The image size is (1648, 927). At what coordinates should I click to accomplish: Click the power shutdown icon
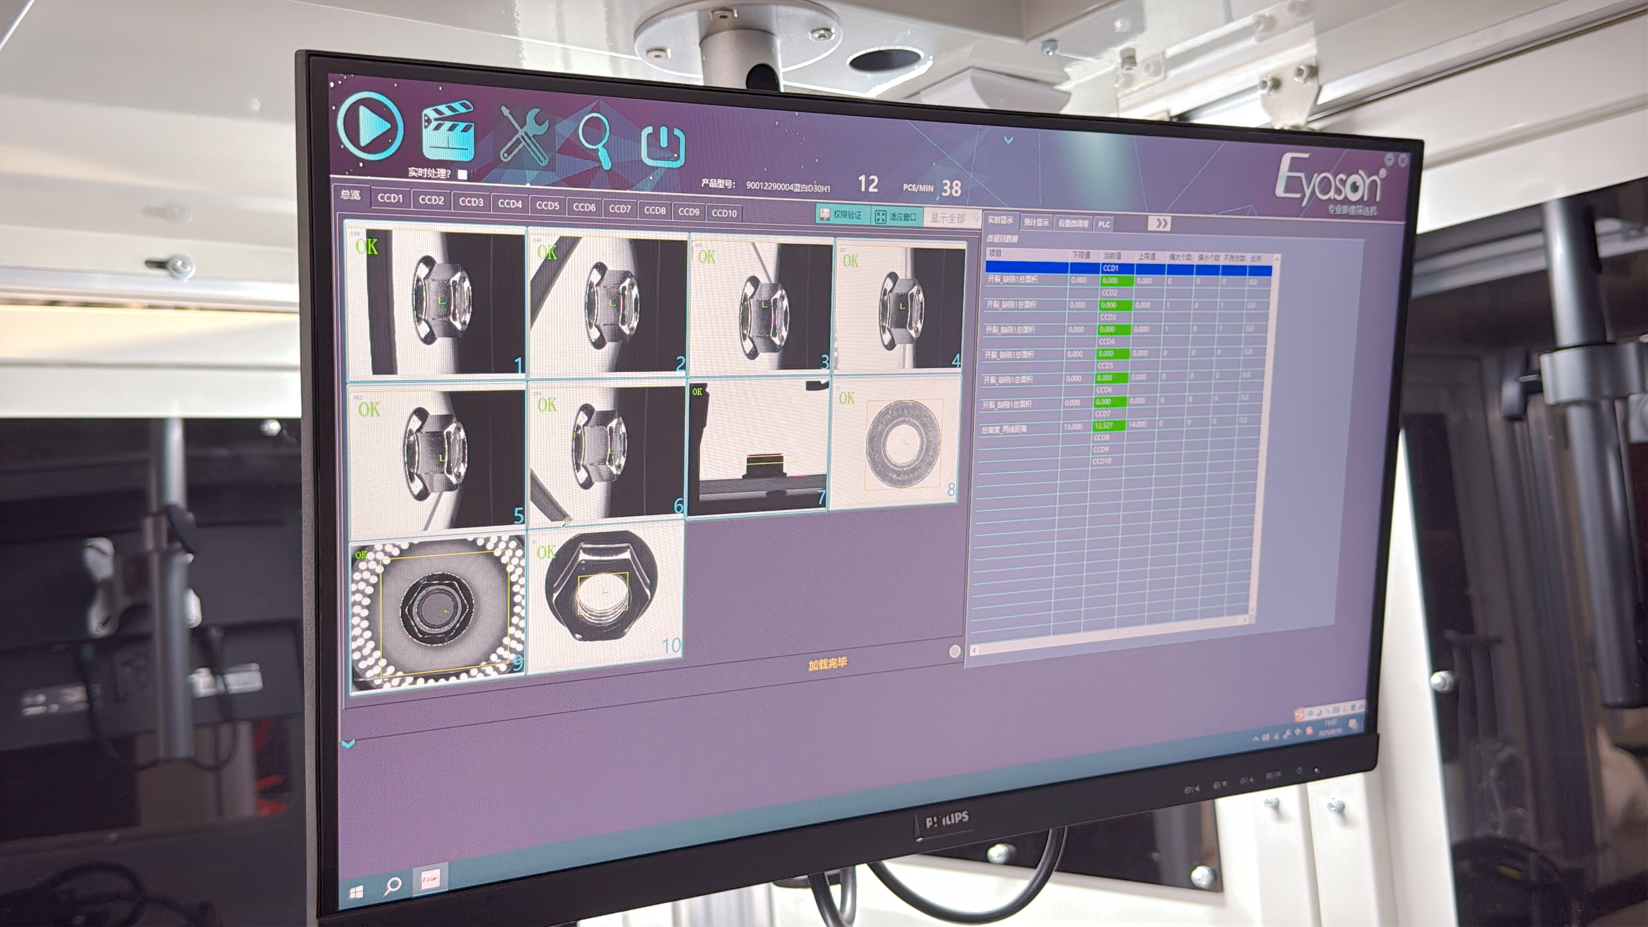click(x=663, y=147)
